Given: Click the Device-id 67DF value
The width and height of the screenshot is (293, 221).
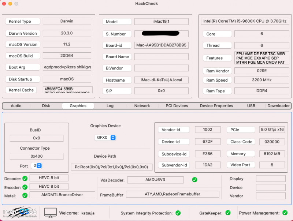Looking at the screenshot, I should coord(208,142).
